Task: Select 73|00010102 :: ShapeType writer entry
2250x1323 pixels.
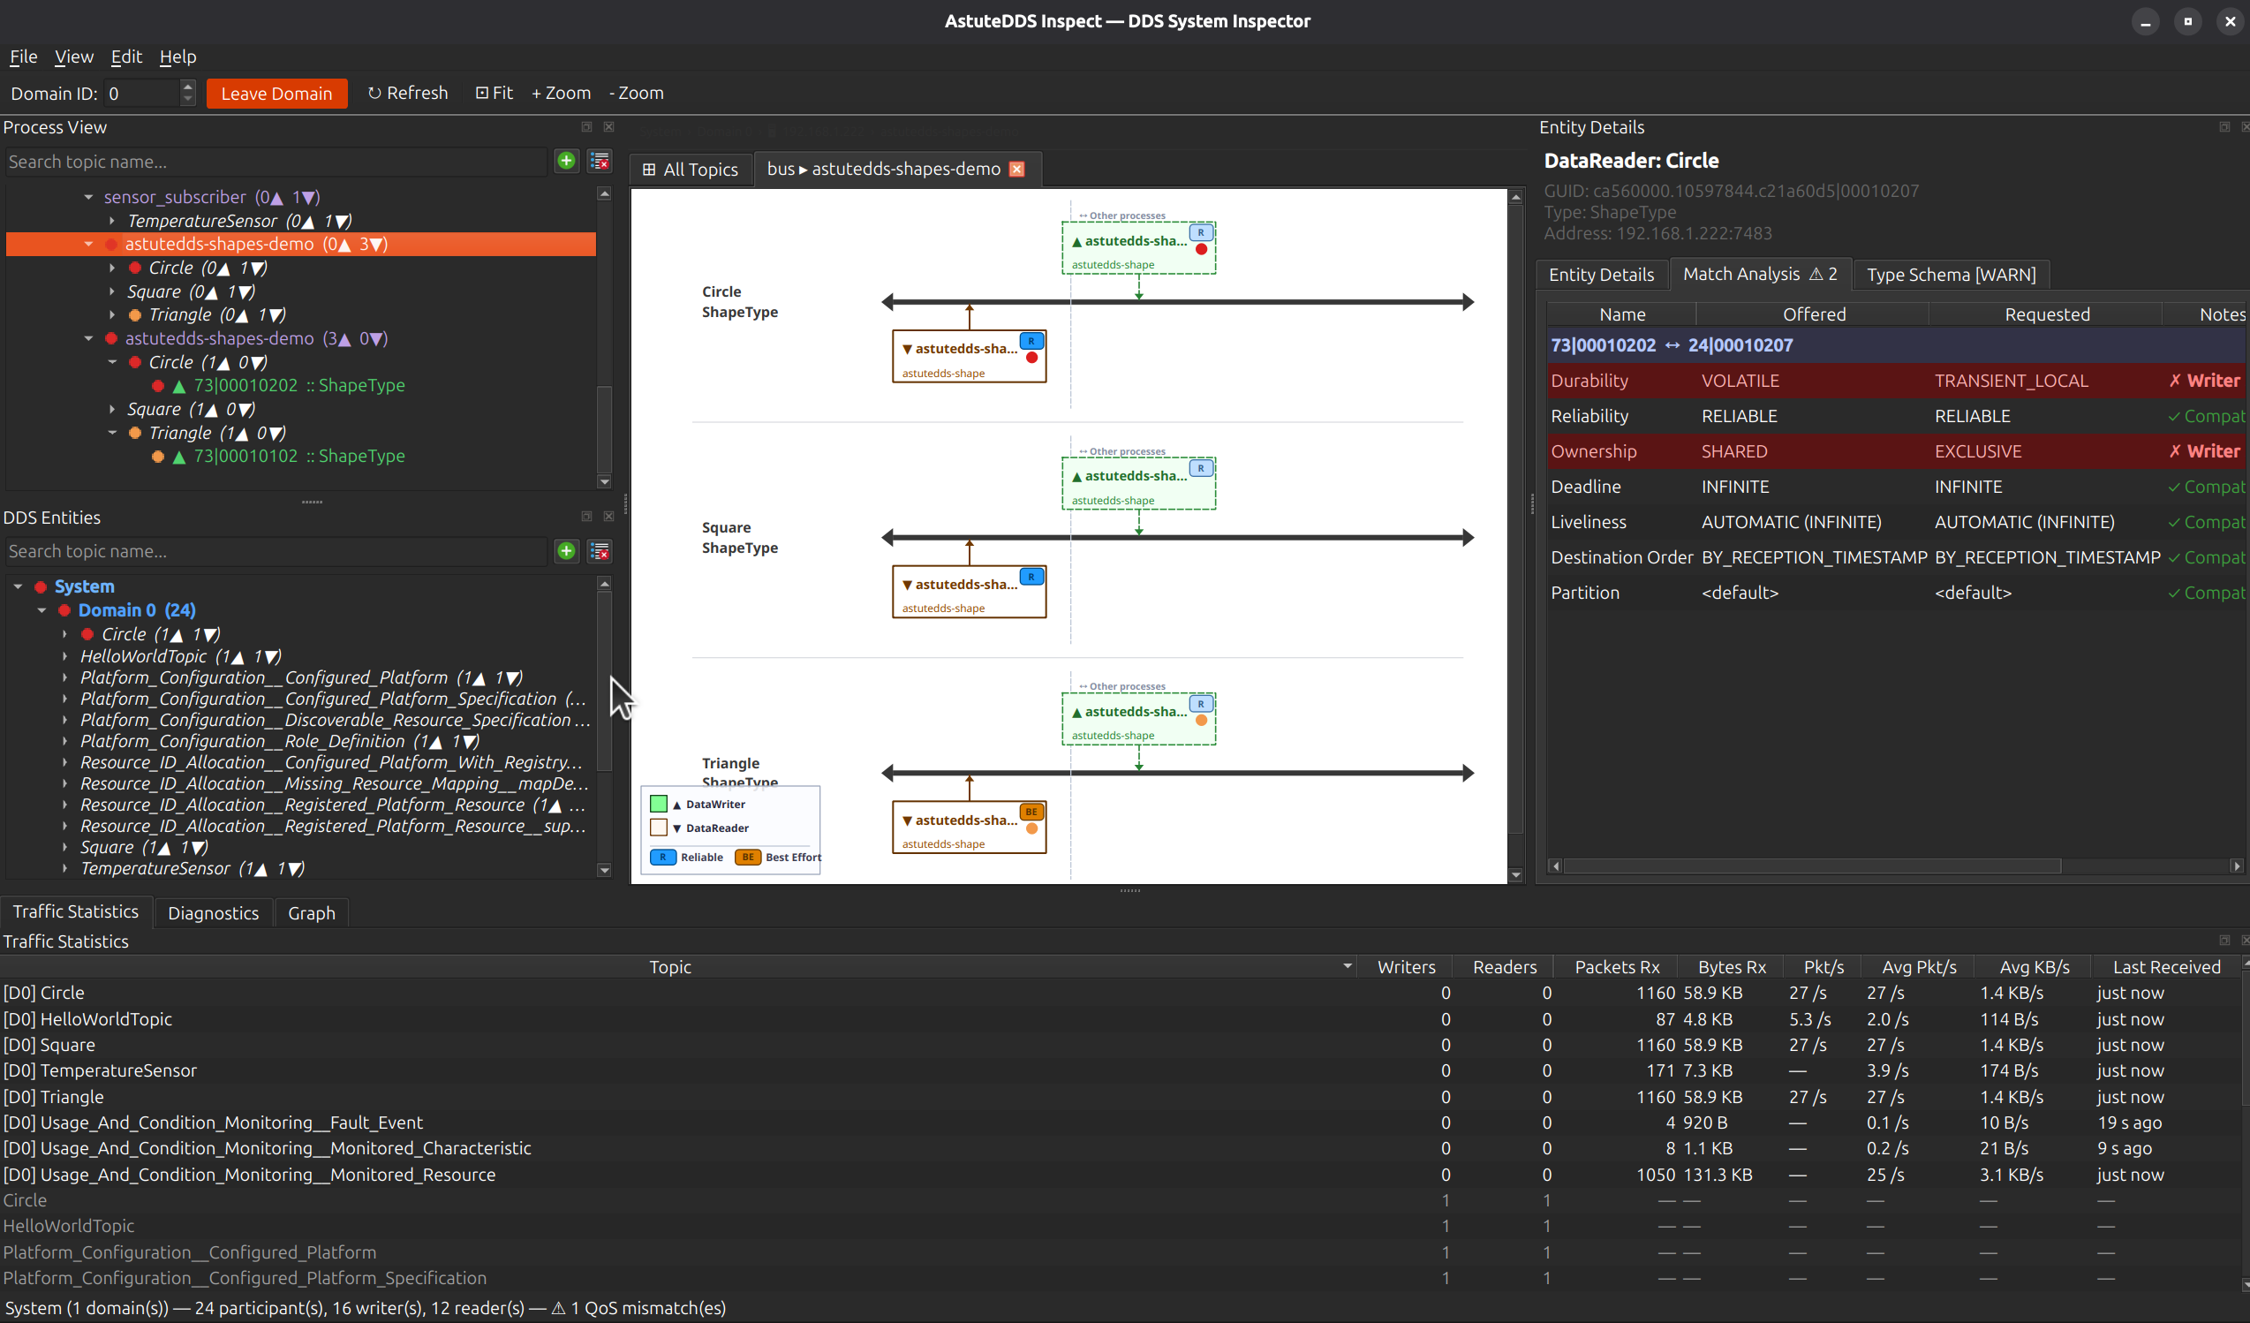Action: pos(299,456)
